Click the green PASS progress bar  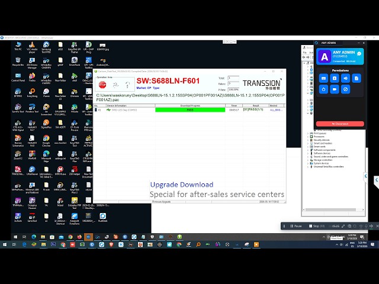[190, 110]
